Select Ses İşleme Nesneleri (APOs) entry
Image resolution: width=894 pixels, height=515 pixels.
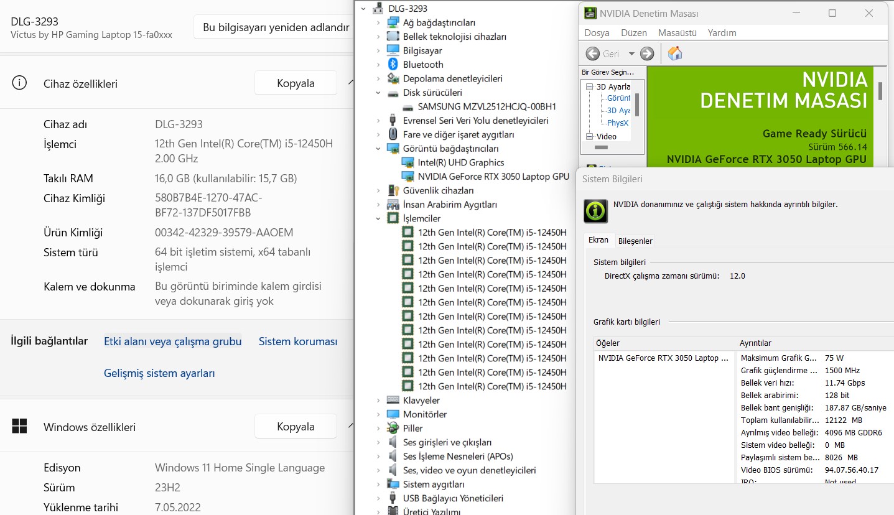tap(458, 457)
